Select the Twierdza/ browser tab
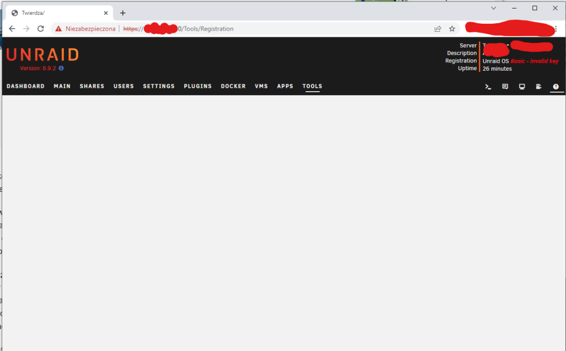 point(59,13)
